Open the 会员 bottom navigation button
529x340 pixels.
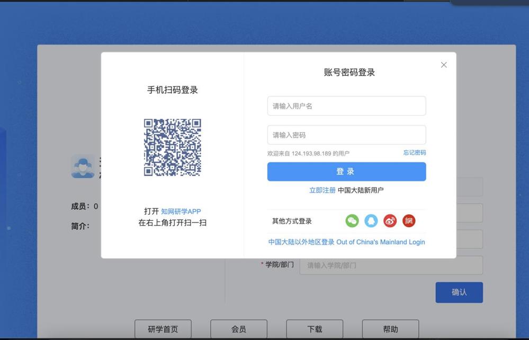[x=239, y=329]
